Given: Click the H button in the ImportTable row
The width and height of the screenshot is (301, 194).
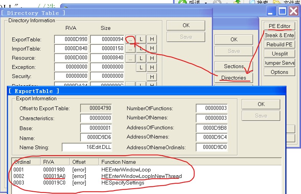Looking at the screenshot, I should pos(152,49).
